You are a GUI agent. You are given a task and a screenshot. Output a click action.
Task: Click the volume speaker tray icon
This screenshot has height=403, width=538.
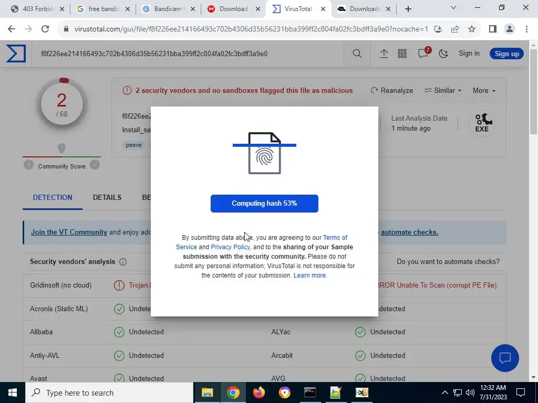[470, 393]
